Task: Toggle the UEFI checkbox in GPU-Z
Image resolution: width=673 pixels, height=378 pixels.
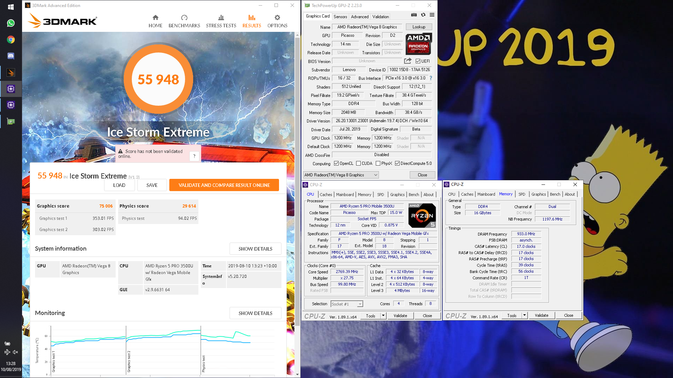Action: click(418, 61)
